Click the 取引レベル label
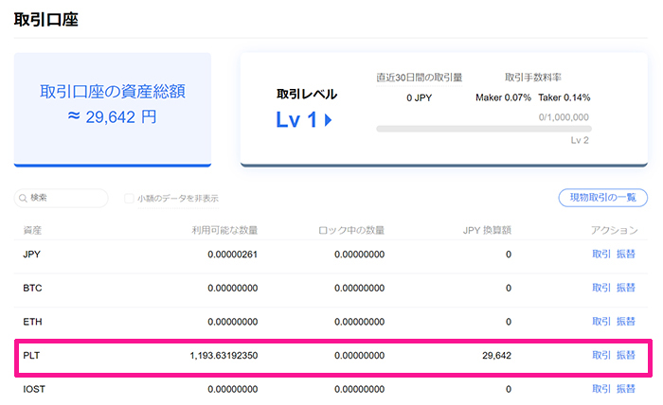Image resolution: width=663 pixels, height=405 pixels. (307, 94)
